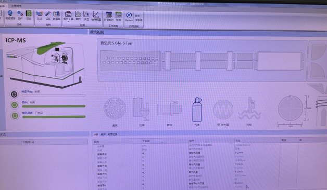
Task: Switch to the Syngistix ribbon tab
Action: [3, 6]
